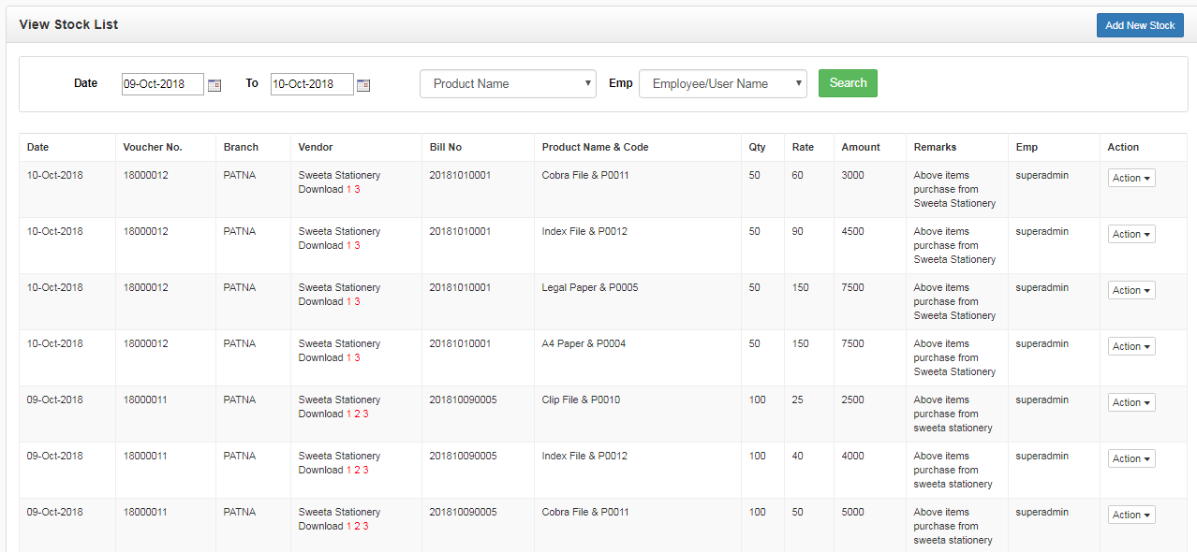Download file 3 in Cobra File P0011 Qty 50 row
1197x552 pixels.
pos(357,189)
